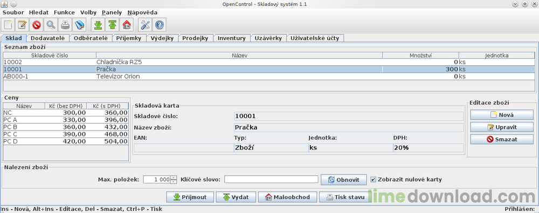Screen dimensions: 539x213
Task: Switch to the Inventury tab
Action: 232,38
